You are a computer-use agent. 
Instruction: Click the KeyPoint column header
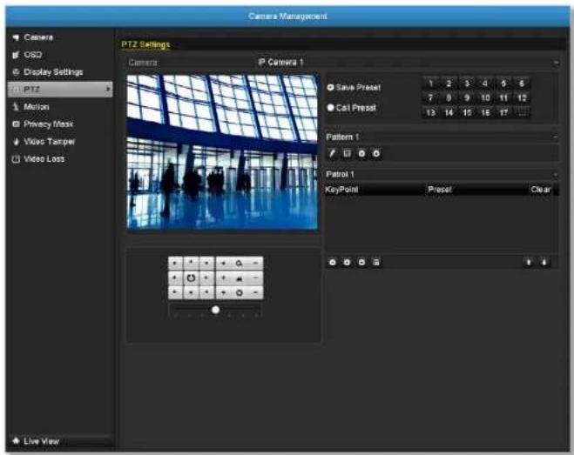[341, 190]
